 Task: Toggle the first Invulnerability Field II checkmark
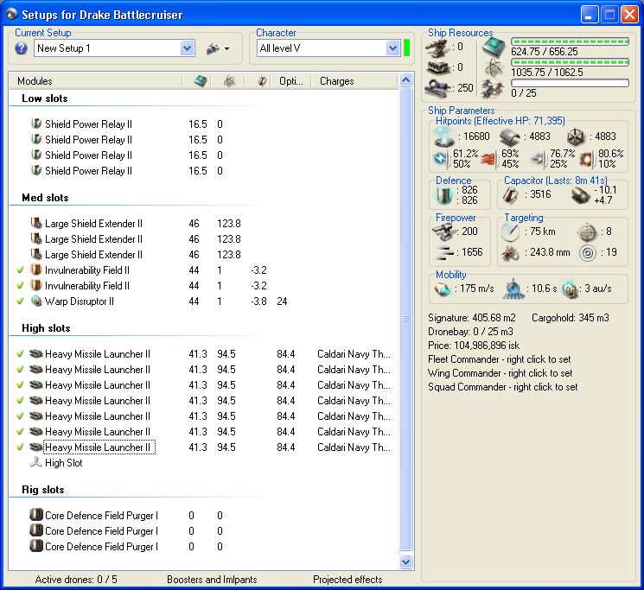20,270
